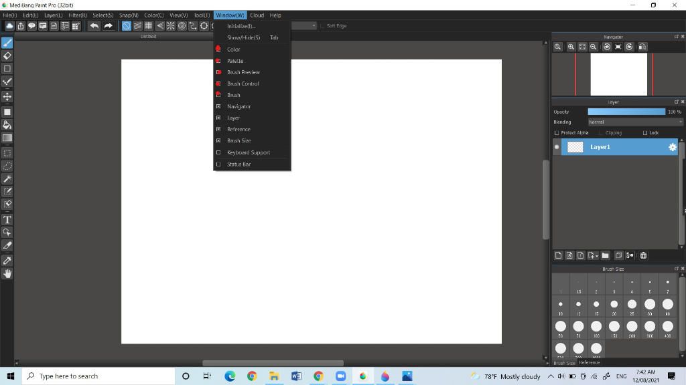Open Layer1 settings gear
The height and width of the screenshot is (385, 686).
[673, 147]
